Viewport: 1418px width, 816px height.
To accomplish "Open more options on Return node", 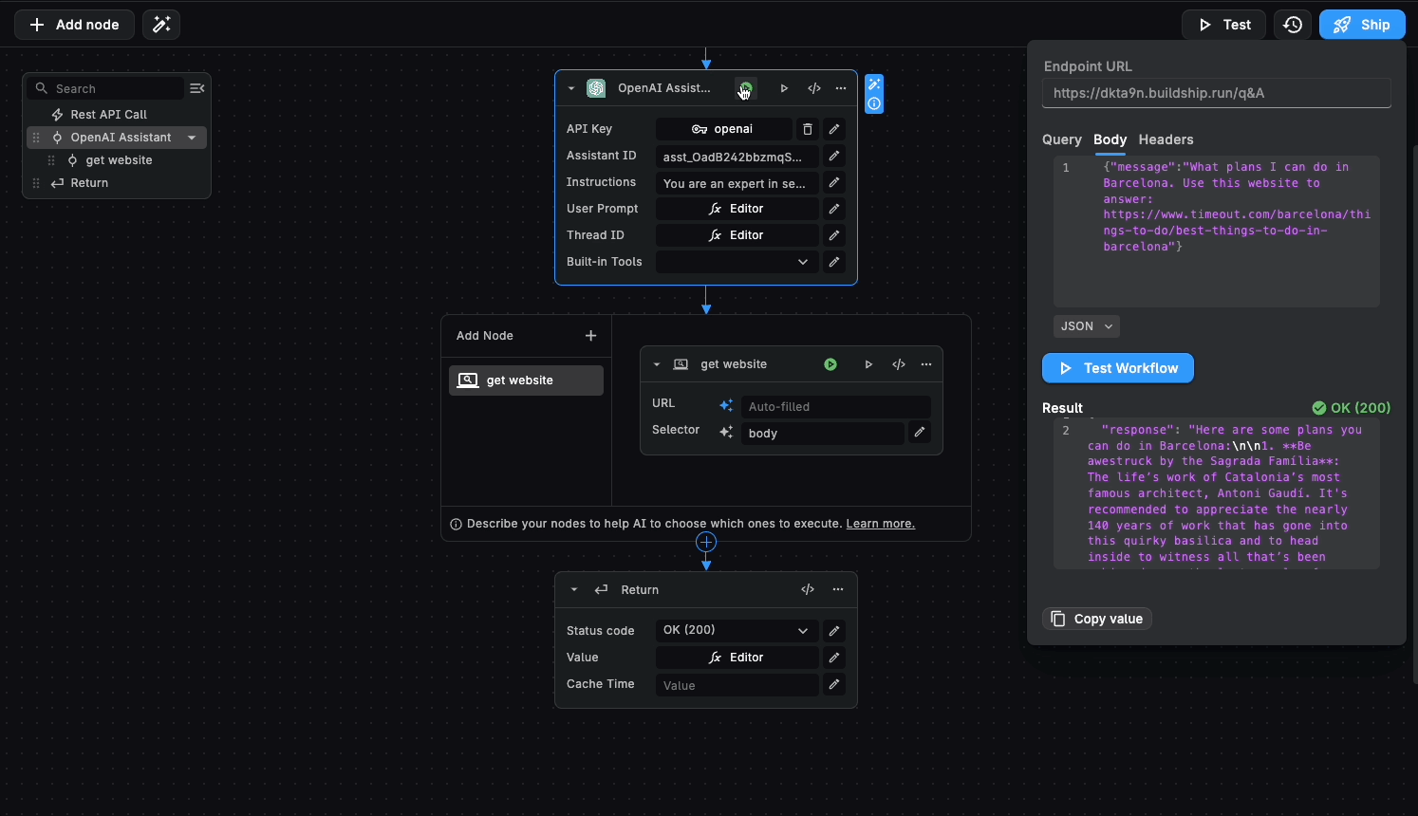I will point(838,589).
